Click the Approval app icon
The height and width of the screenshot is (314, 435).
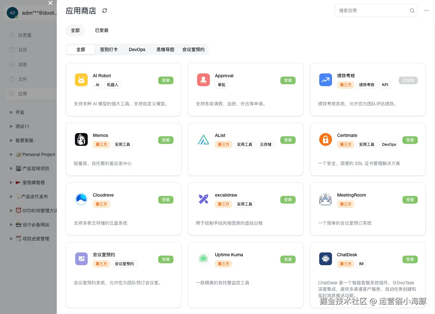[x=203, y=80]
